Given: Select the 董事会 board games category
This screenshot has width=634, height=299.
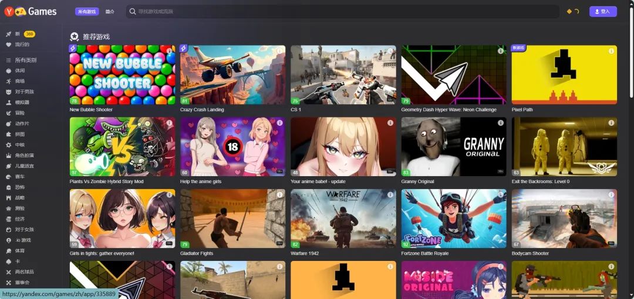Looking at the screenshot, I should (18, 283).
